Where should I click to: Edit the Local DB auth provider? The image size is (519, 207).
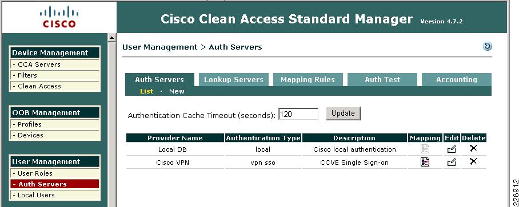point(452,149)
